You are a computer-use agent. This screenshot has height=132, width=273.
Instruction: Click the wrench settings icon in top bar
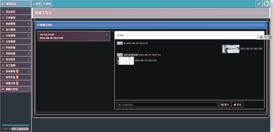click(x=259, y=4)
